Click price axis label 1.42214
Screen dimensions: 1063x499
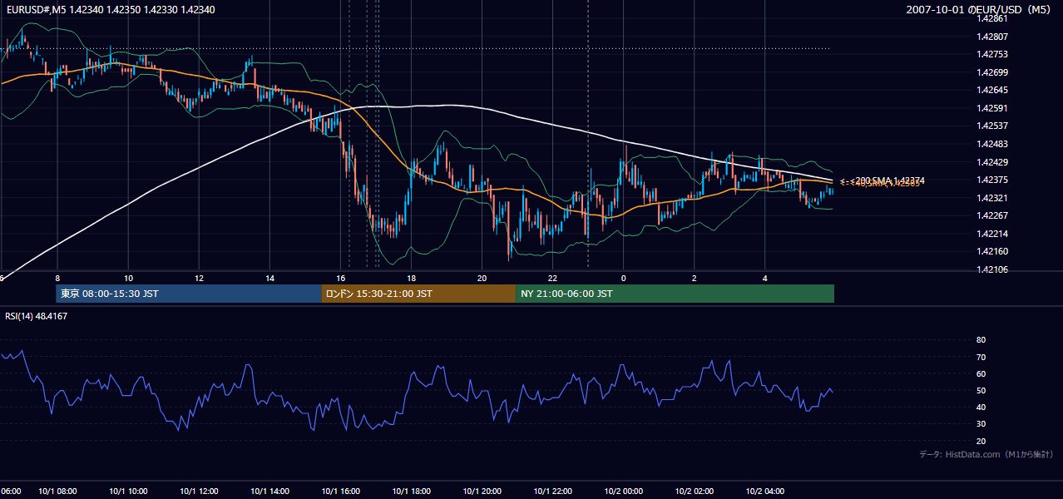coord(992,234)
